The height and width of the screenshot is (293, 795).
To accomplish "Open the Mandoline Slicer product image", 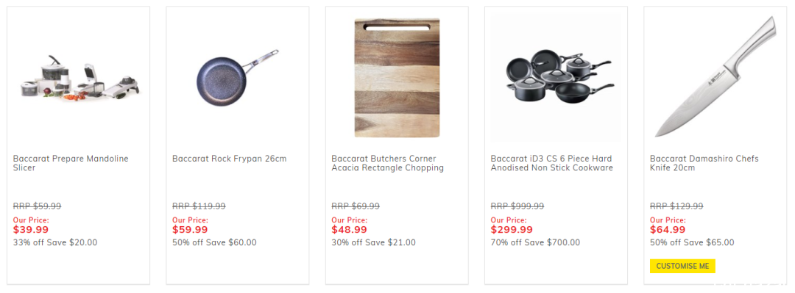I will [79, 78].
